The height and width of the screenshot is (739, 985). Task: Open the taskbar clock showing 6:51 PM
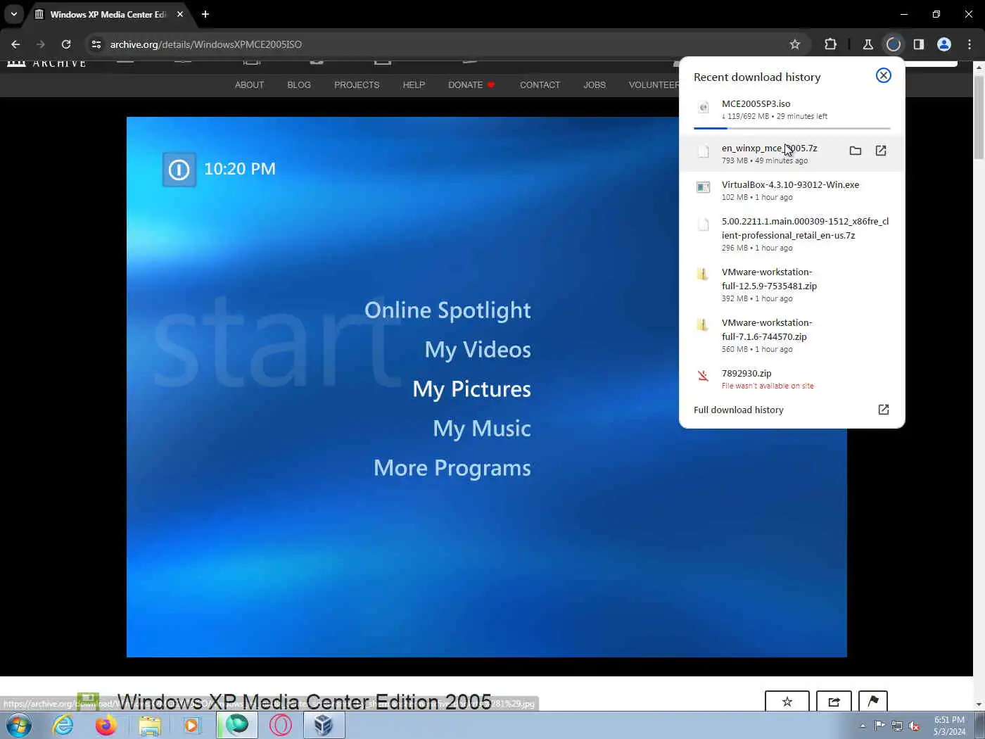click(x=949, y=726)
